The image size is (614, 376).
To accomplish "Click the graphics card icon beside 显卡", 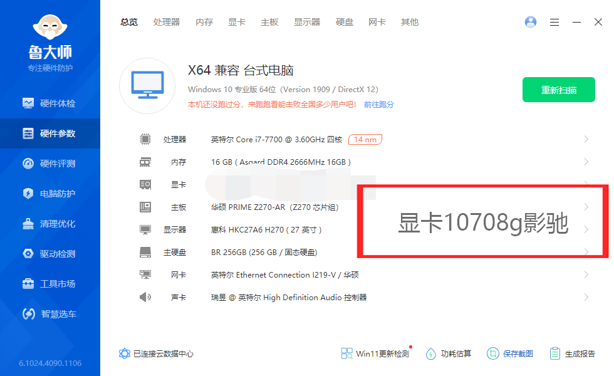I will (145, 184).
